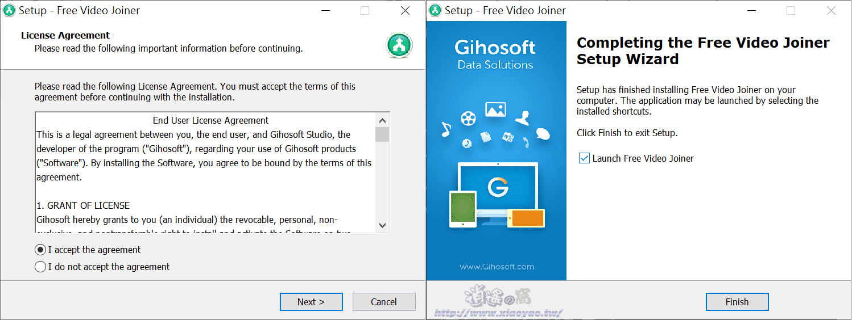Minimize the right Setup wizard window
This screenshot has height=320, width=852.
751,10
